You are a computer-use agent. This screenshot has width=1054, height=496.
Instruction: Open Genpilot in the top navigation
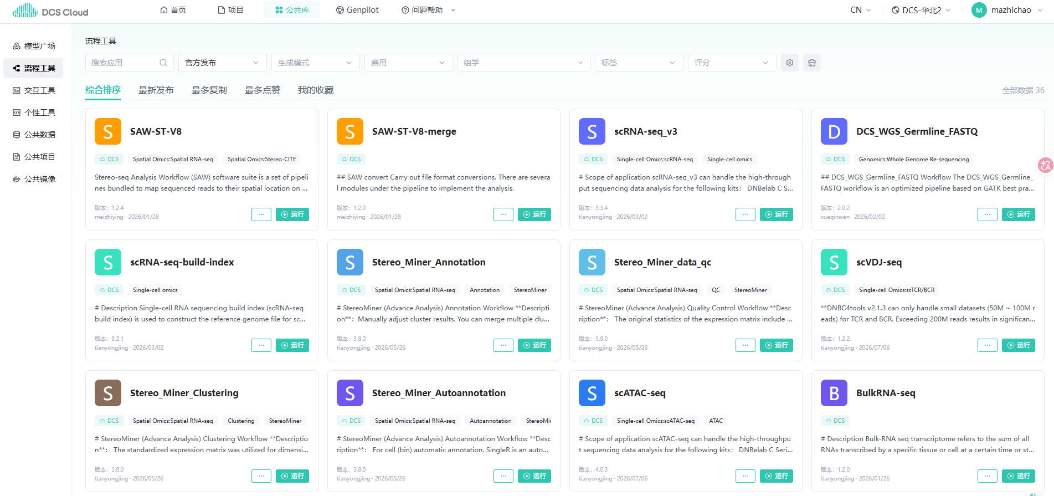click(357, 10)
